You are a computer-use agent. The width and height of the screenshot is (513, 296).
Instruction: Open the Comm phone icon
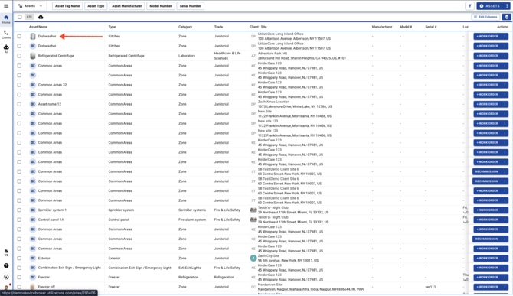click(6, 34)
